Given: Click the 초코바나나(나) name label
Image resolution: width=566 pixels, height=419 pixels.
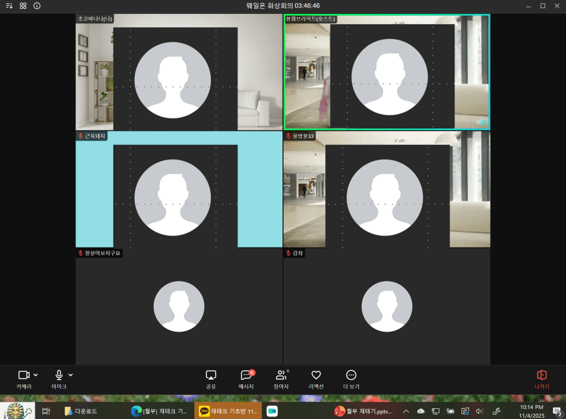Looking at the screenshot, I should point(95,19).
